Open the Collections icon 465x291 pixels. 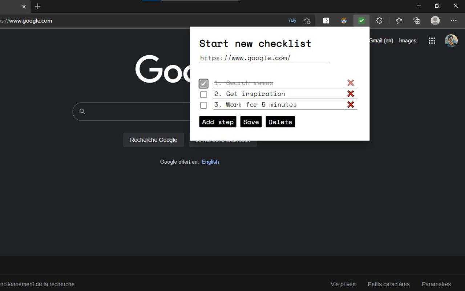(x=417, y=21)
